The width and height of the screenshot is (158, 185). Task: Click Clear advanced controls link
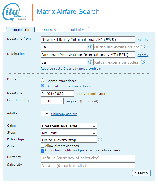point(82,69)
